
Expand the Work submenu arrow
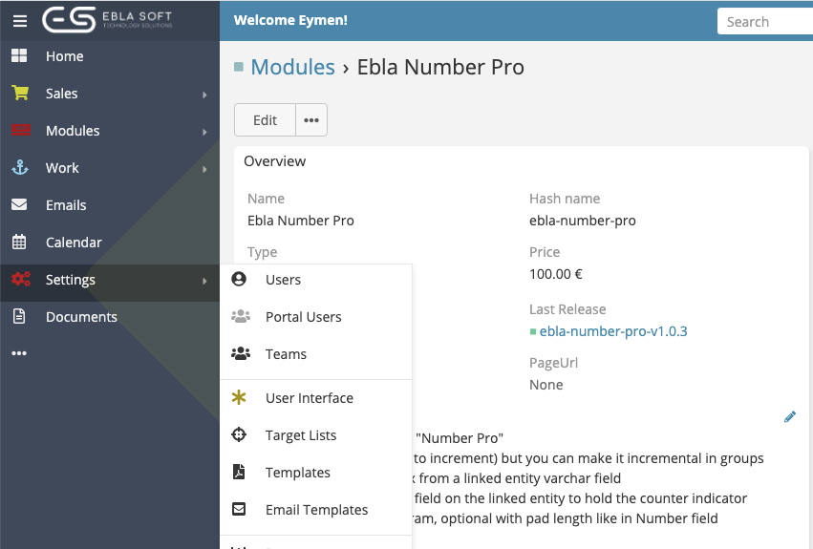point(204,169)
